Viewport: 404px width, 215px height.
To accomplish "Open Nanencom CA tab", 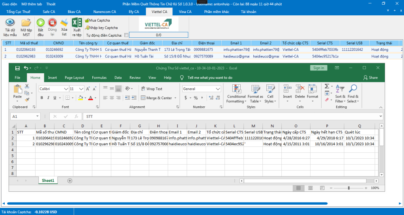I will pyautogui.click(x=105, y=12).
